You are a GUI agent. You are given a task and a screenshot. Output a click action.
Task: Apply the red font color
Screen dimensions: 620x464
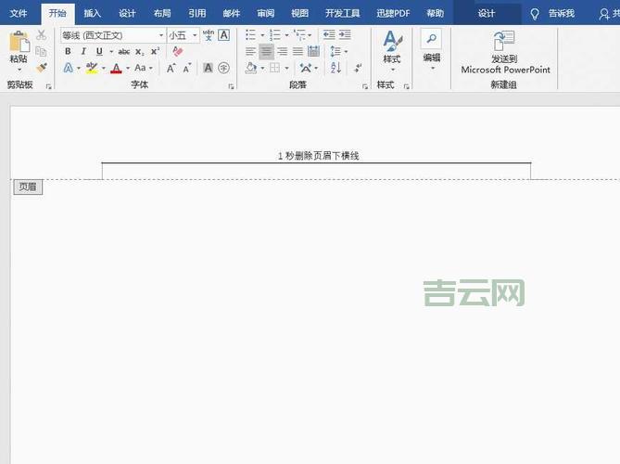click(116, 68)
